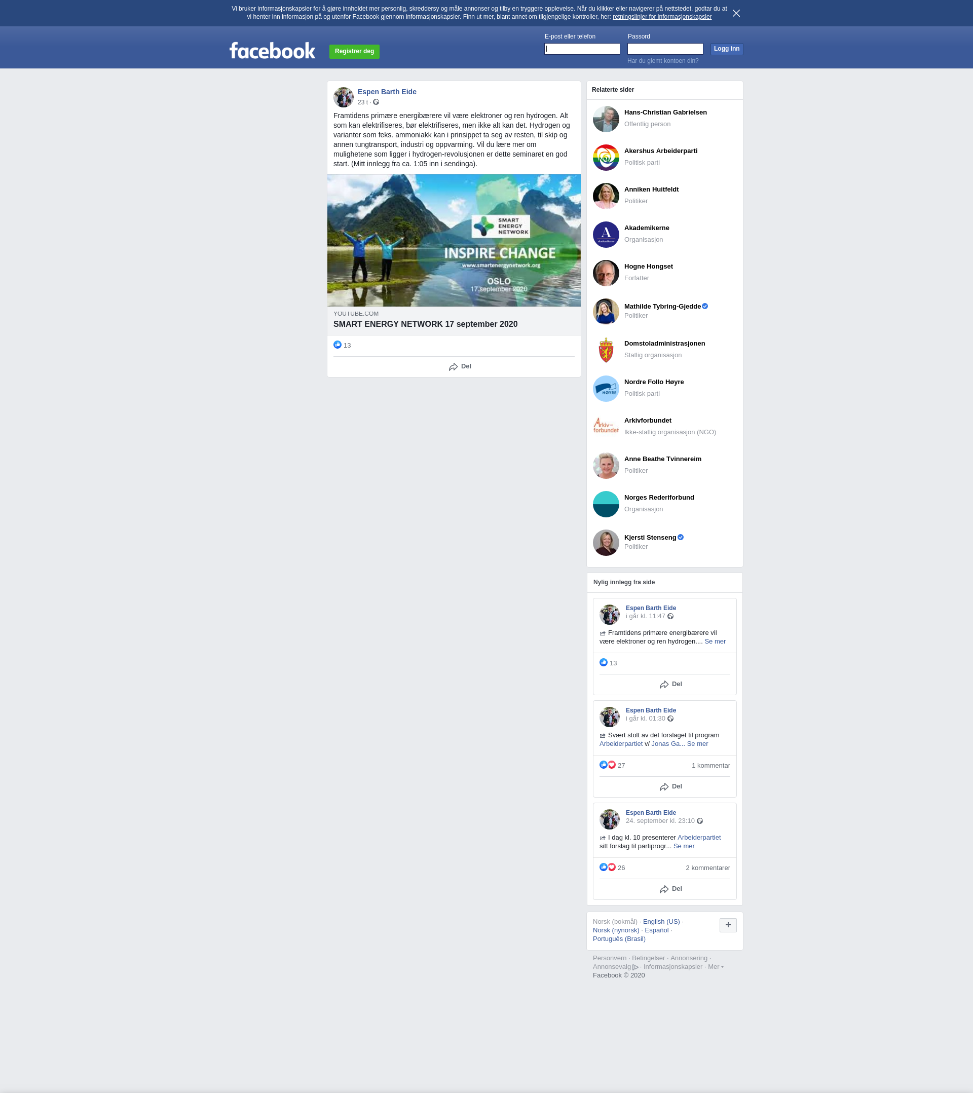Open Arbeiderpartiet link in 24. september post
Image resolution: width=973 pixels, height=1093 pixels.
tap(699, 838)
